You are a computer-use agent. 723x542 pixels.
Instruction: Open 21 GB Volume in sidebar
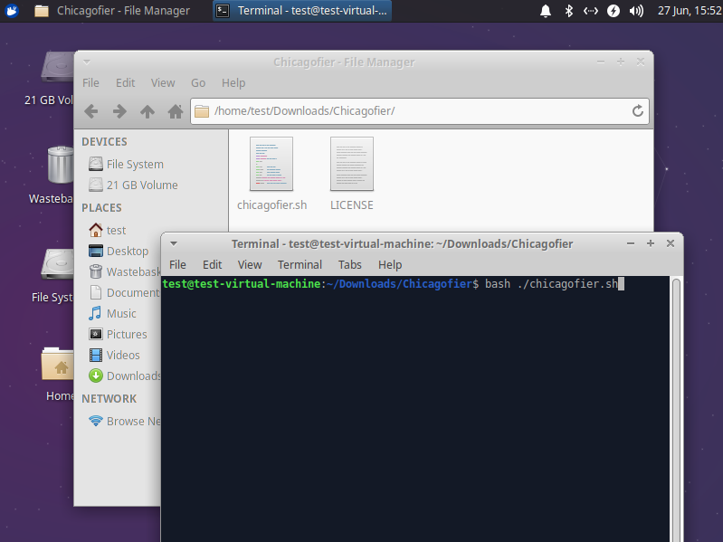coord(134,185)
